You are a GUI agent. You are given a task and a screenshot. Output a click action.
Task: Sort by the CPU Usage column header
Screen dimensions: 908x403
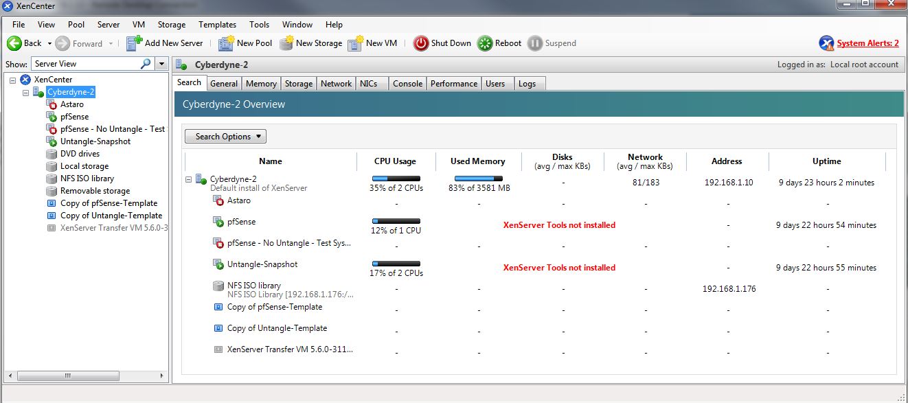pos(395,161)
